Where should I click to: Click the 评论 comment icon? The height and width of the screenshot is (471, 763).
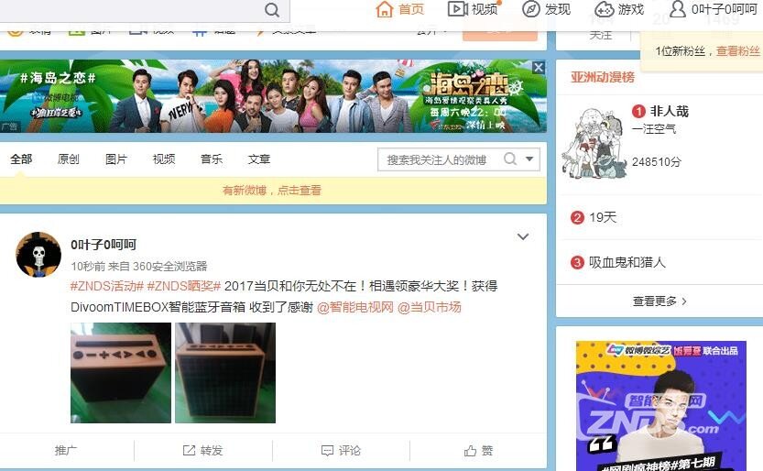pyautogui.click(x=327, y=451)
